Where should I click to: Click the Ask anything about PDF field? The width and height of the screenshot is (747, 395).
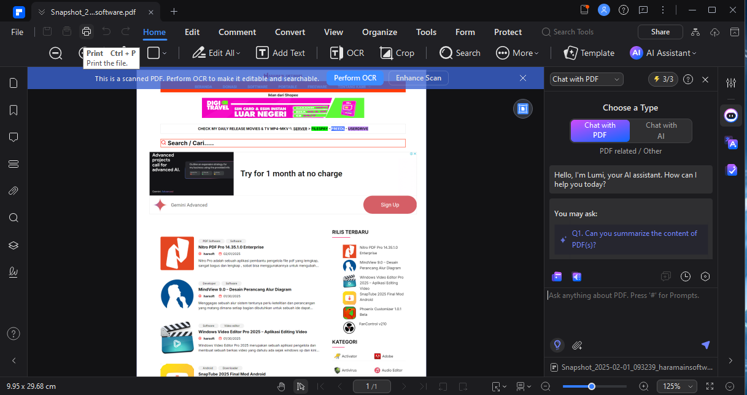click(626, 295)
